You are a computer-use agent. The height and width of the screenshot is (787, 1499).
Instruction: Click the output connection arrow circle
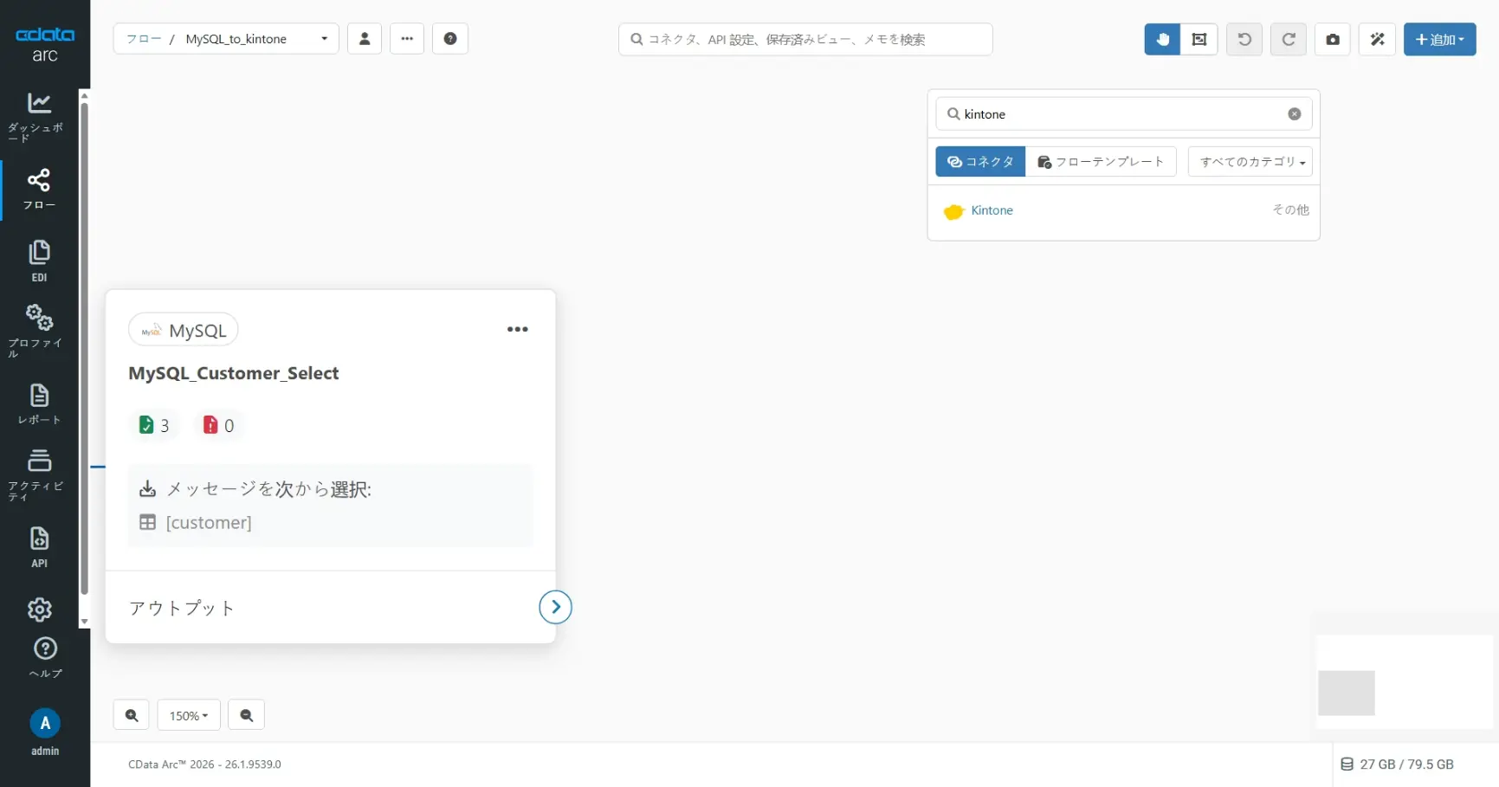[x=556, y=607]
